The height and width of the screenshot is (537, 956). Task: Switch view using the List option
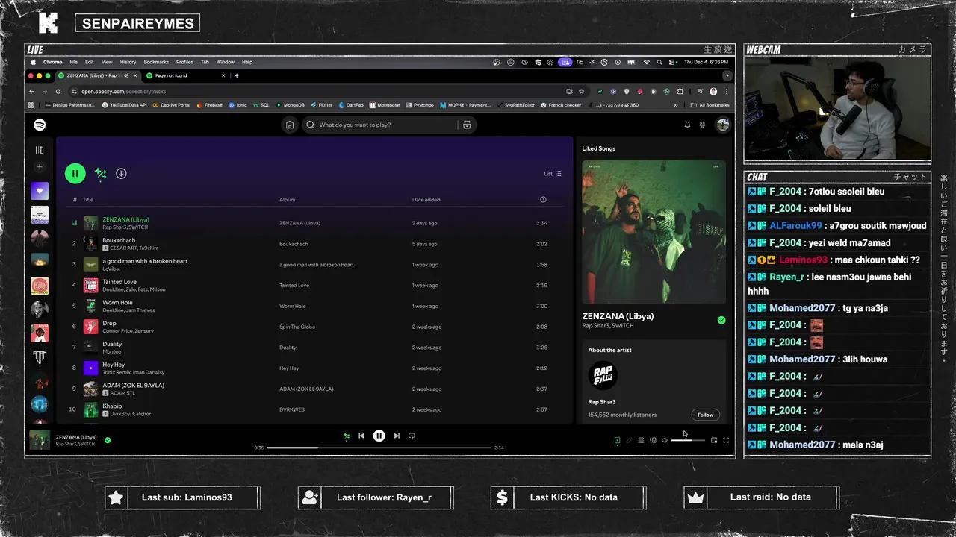coord(553,174)
